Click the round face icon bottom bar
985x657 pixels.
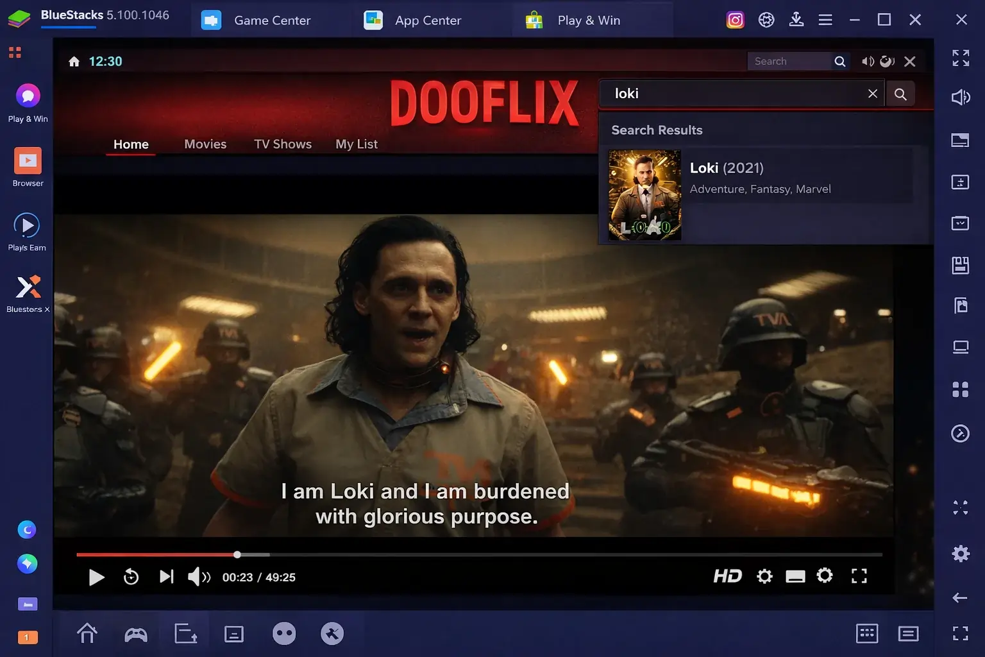tap(284, 634)
